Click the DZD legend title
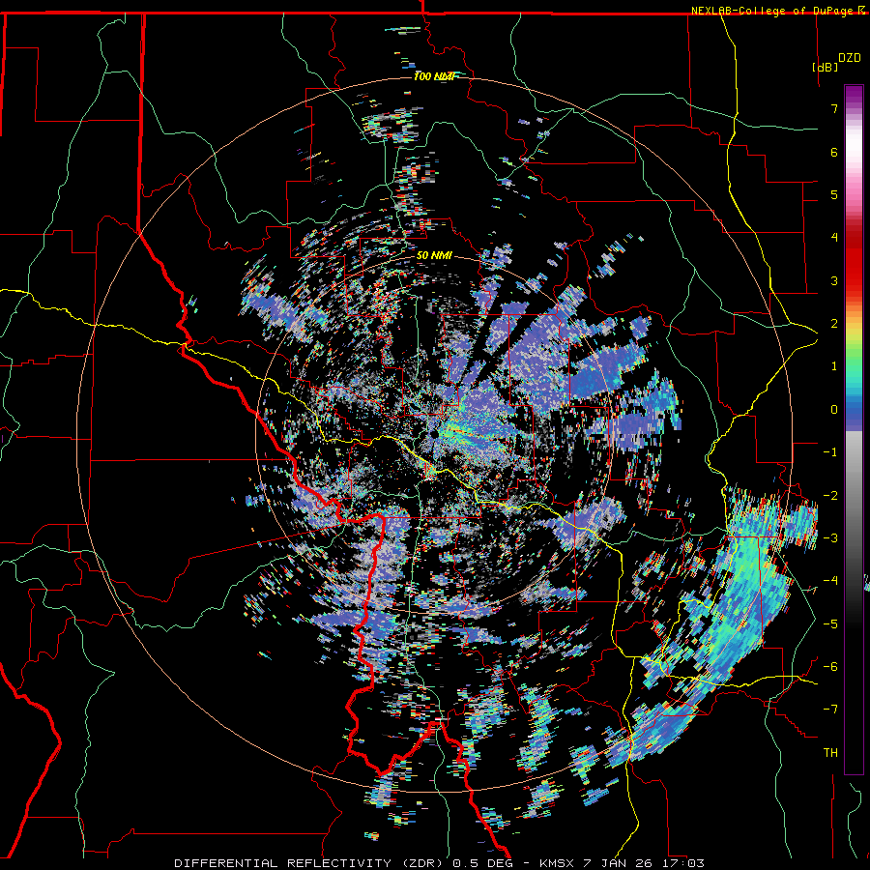This screenshot has height=870, width=870. click(849, 58)
